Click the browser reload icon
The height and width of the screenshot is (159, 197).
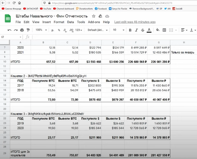[14, 3]
